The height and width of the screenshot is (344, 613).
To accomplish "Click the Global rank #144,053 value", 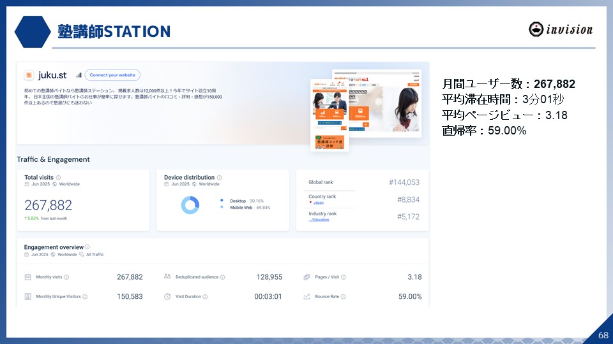I will [x=404, y=182].
